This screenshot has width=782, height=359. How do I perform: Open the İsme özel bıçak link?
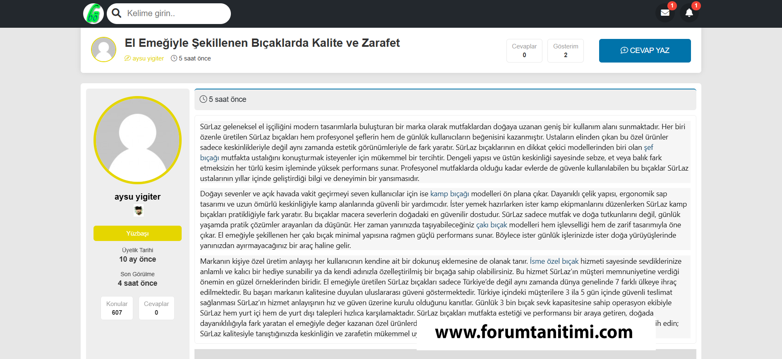[x=554, y=261]
